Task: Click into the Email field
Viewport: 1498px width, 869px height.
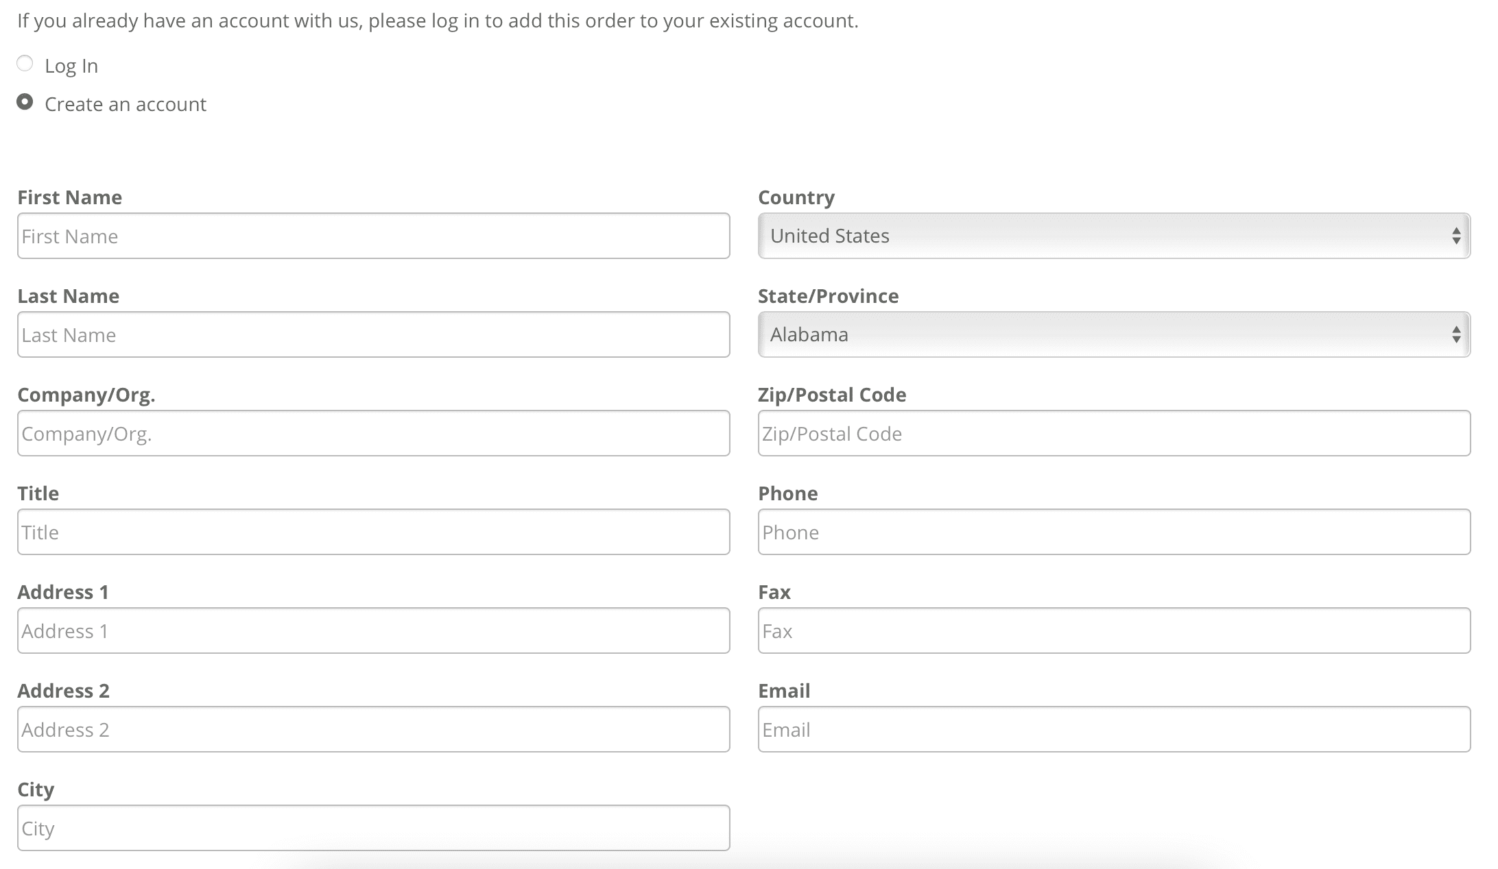Action: pos(1113,729)
